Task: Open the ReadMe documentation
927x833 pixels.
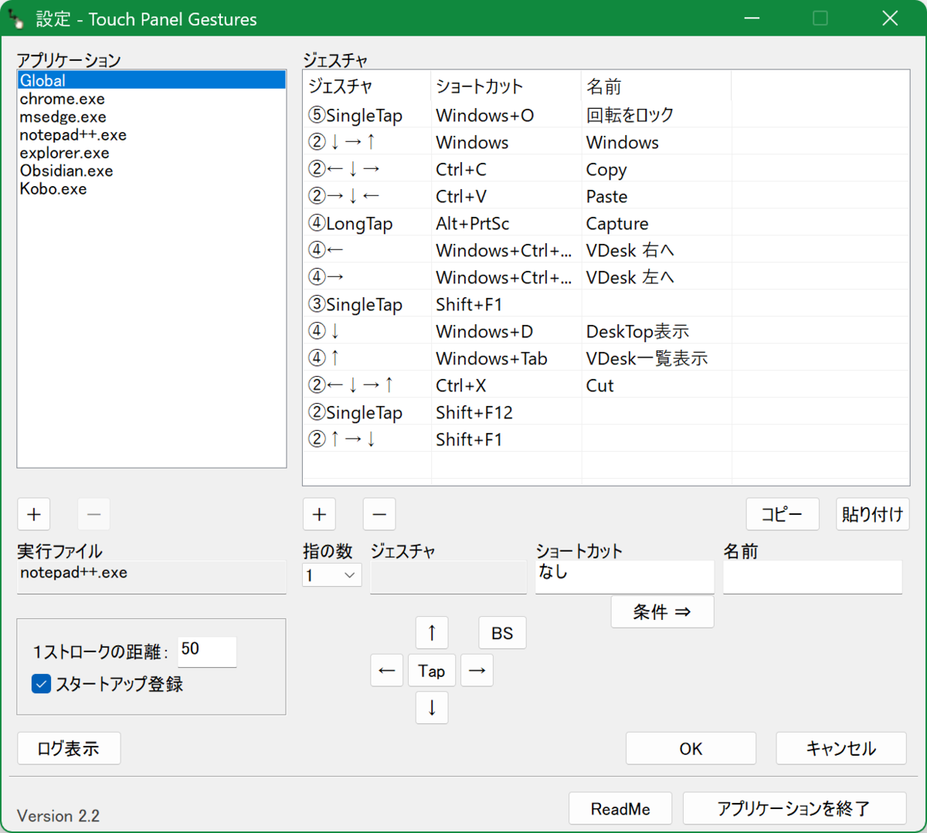Action: (x=620, y=808)
